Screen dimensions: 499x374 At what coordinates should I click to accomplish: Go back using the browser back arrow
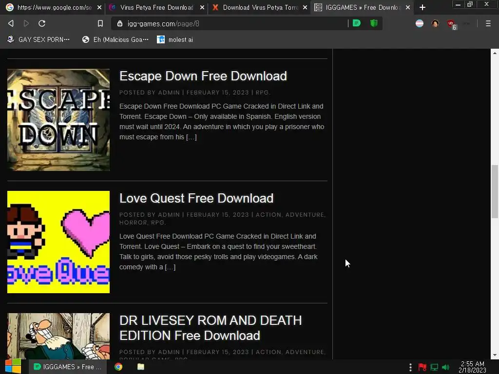click(x=11, y=23)
